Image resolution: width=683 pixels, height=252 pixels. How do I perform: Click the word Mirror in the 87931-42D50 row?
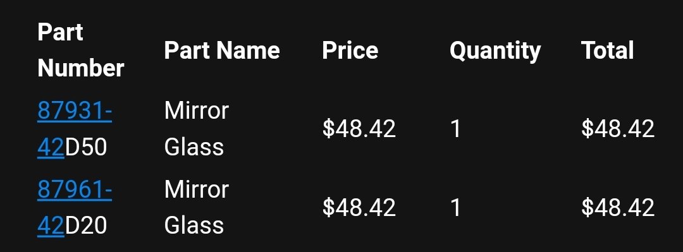tap(197, 111)
